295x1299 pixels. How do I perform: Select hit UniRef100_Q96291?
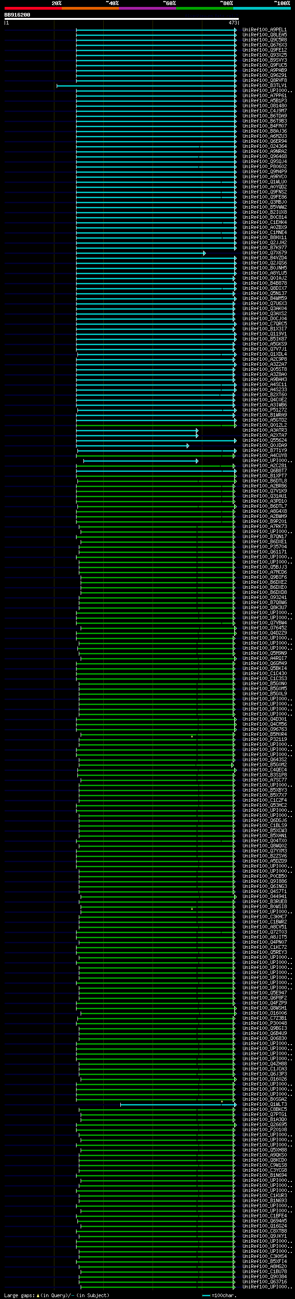click(264, 76)
